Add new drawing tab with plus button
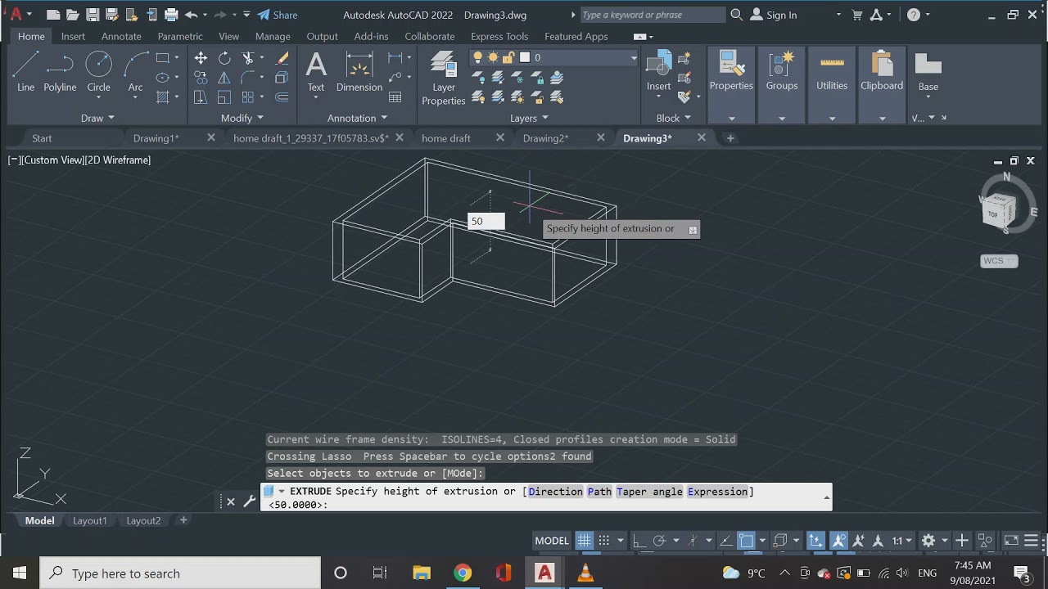This screenshot has height=589, width=1048. coord(730,138)
